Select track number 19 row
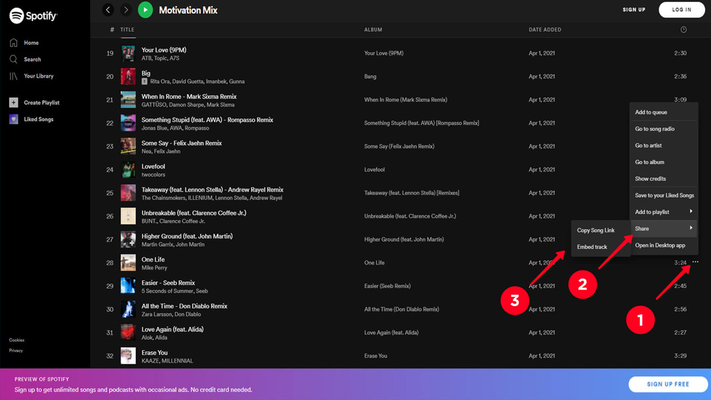 click(400, 53)
